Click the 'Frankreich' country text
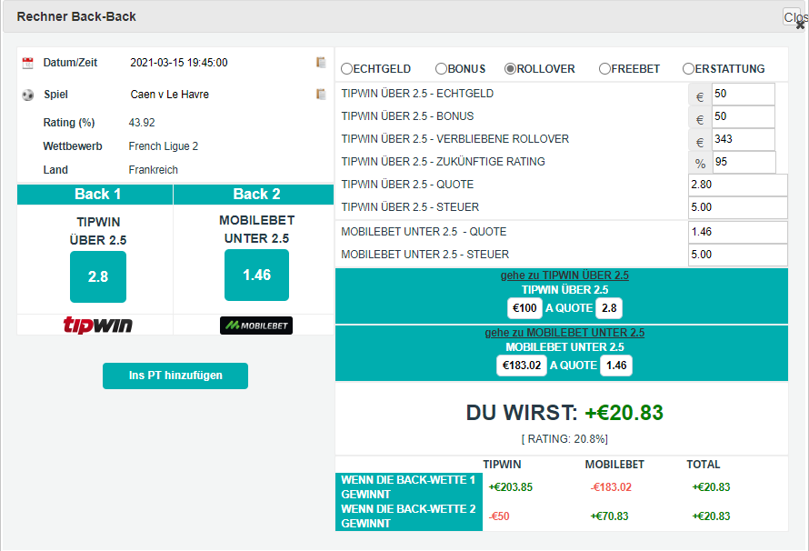Screen dimensions: 809x551 click(154, 170)
